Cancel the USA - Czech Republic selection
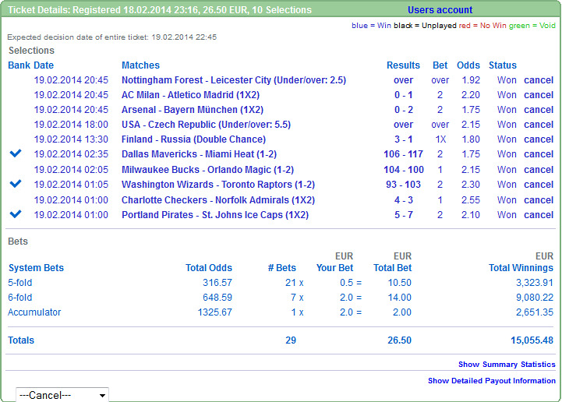Image resolution: width=562 pixels, height=402 pixels. (539, 125)
